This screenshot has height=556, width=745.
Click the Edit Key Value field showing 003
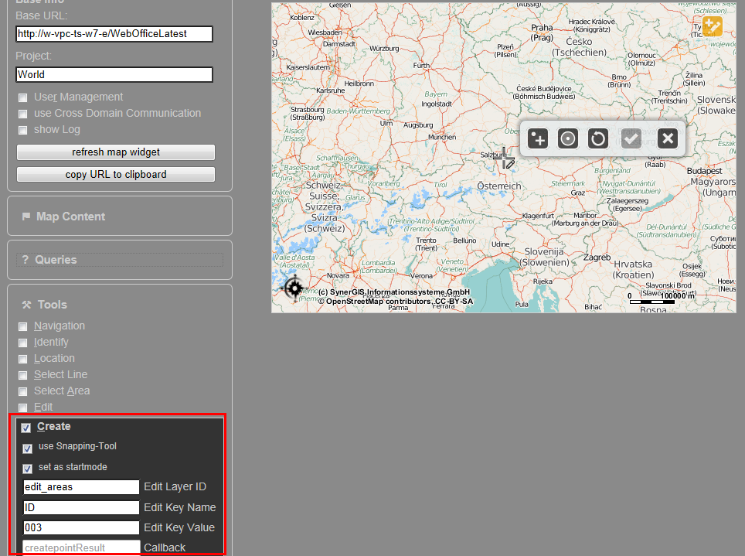click(80, 527)
